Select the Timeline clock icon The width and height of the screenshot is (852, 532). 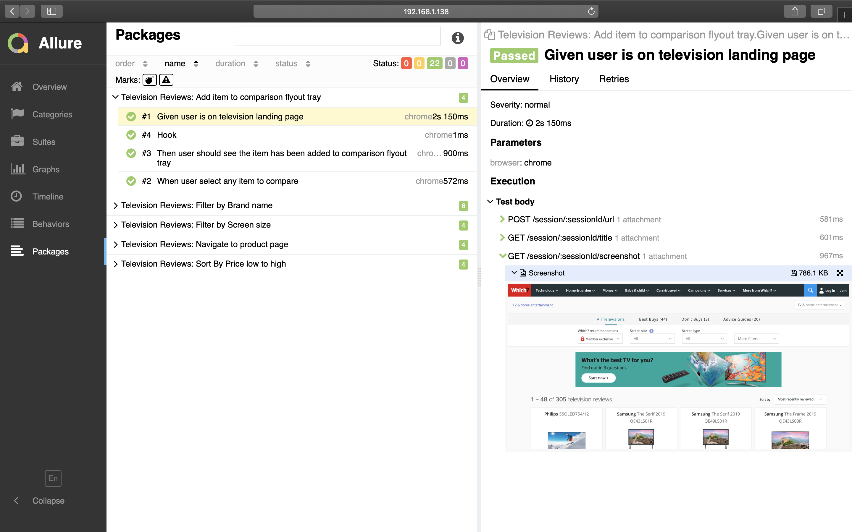(x=17, y=196)
